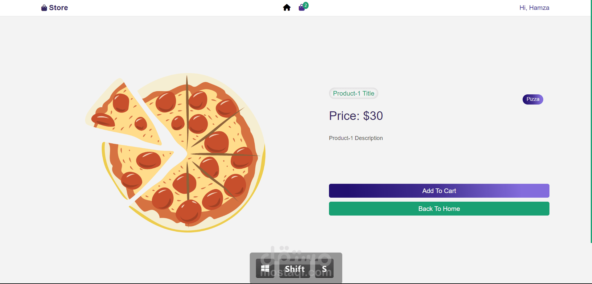Click the Shift key in keystroke overlay
The height and width of the screenshot is (284, 592).
click(x=295, y=269)
